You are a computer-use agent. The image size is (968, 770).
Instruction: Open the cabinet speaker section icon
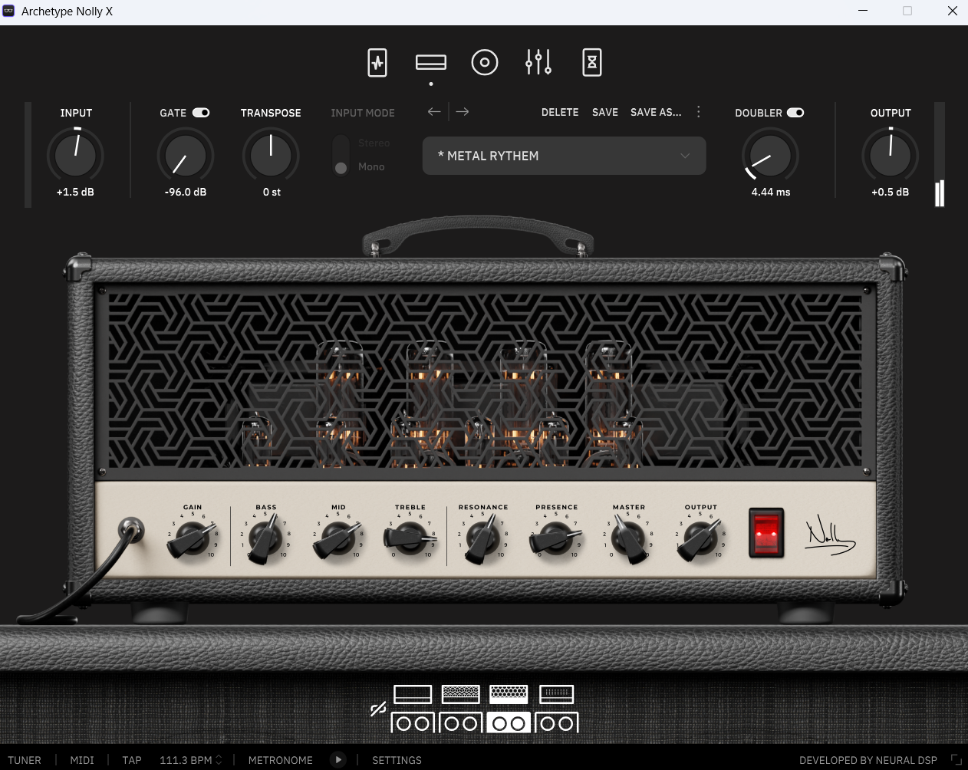pos(485,62)
